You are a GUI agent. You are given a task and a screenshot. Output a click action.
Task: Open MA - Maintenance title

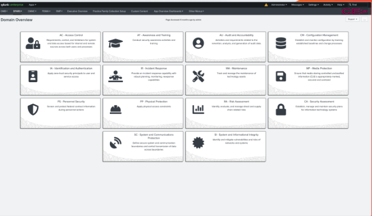click(x=236, y=68)
